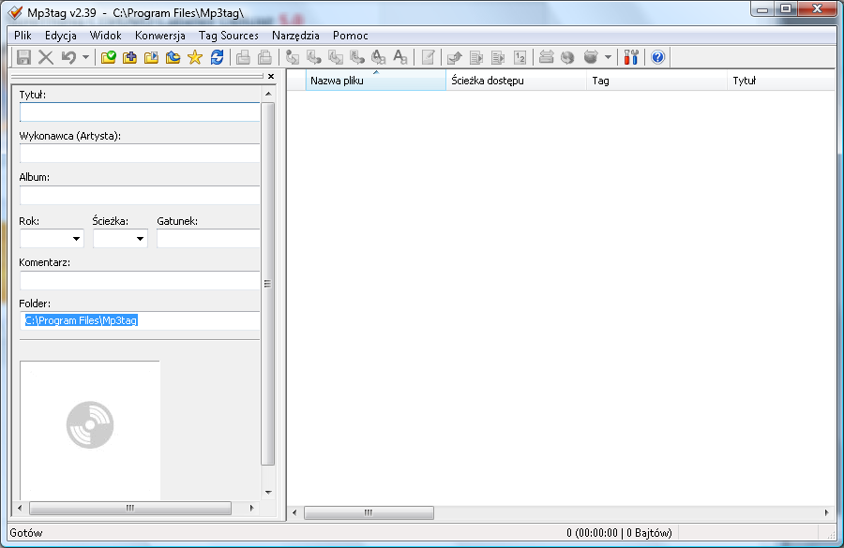This screenshot has height=548, width=844.
Task: Open the Widok menu
Action: [x=105, y=36]
